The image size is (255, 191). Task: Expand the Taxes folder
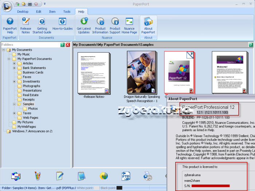pos(14,113)
